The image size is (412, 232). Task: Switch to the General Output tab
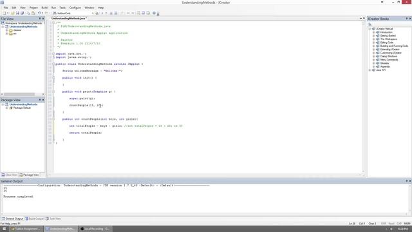pos(12,218)
